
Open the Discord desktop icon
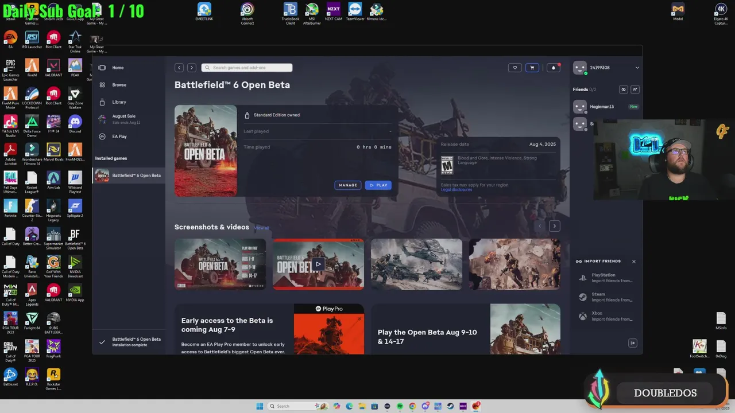point(75,124)
